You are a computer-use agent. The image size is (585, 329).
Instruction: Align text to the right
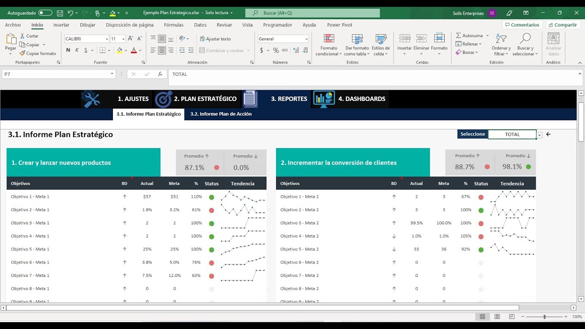click(x=170, y=50)
